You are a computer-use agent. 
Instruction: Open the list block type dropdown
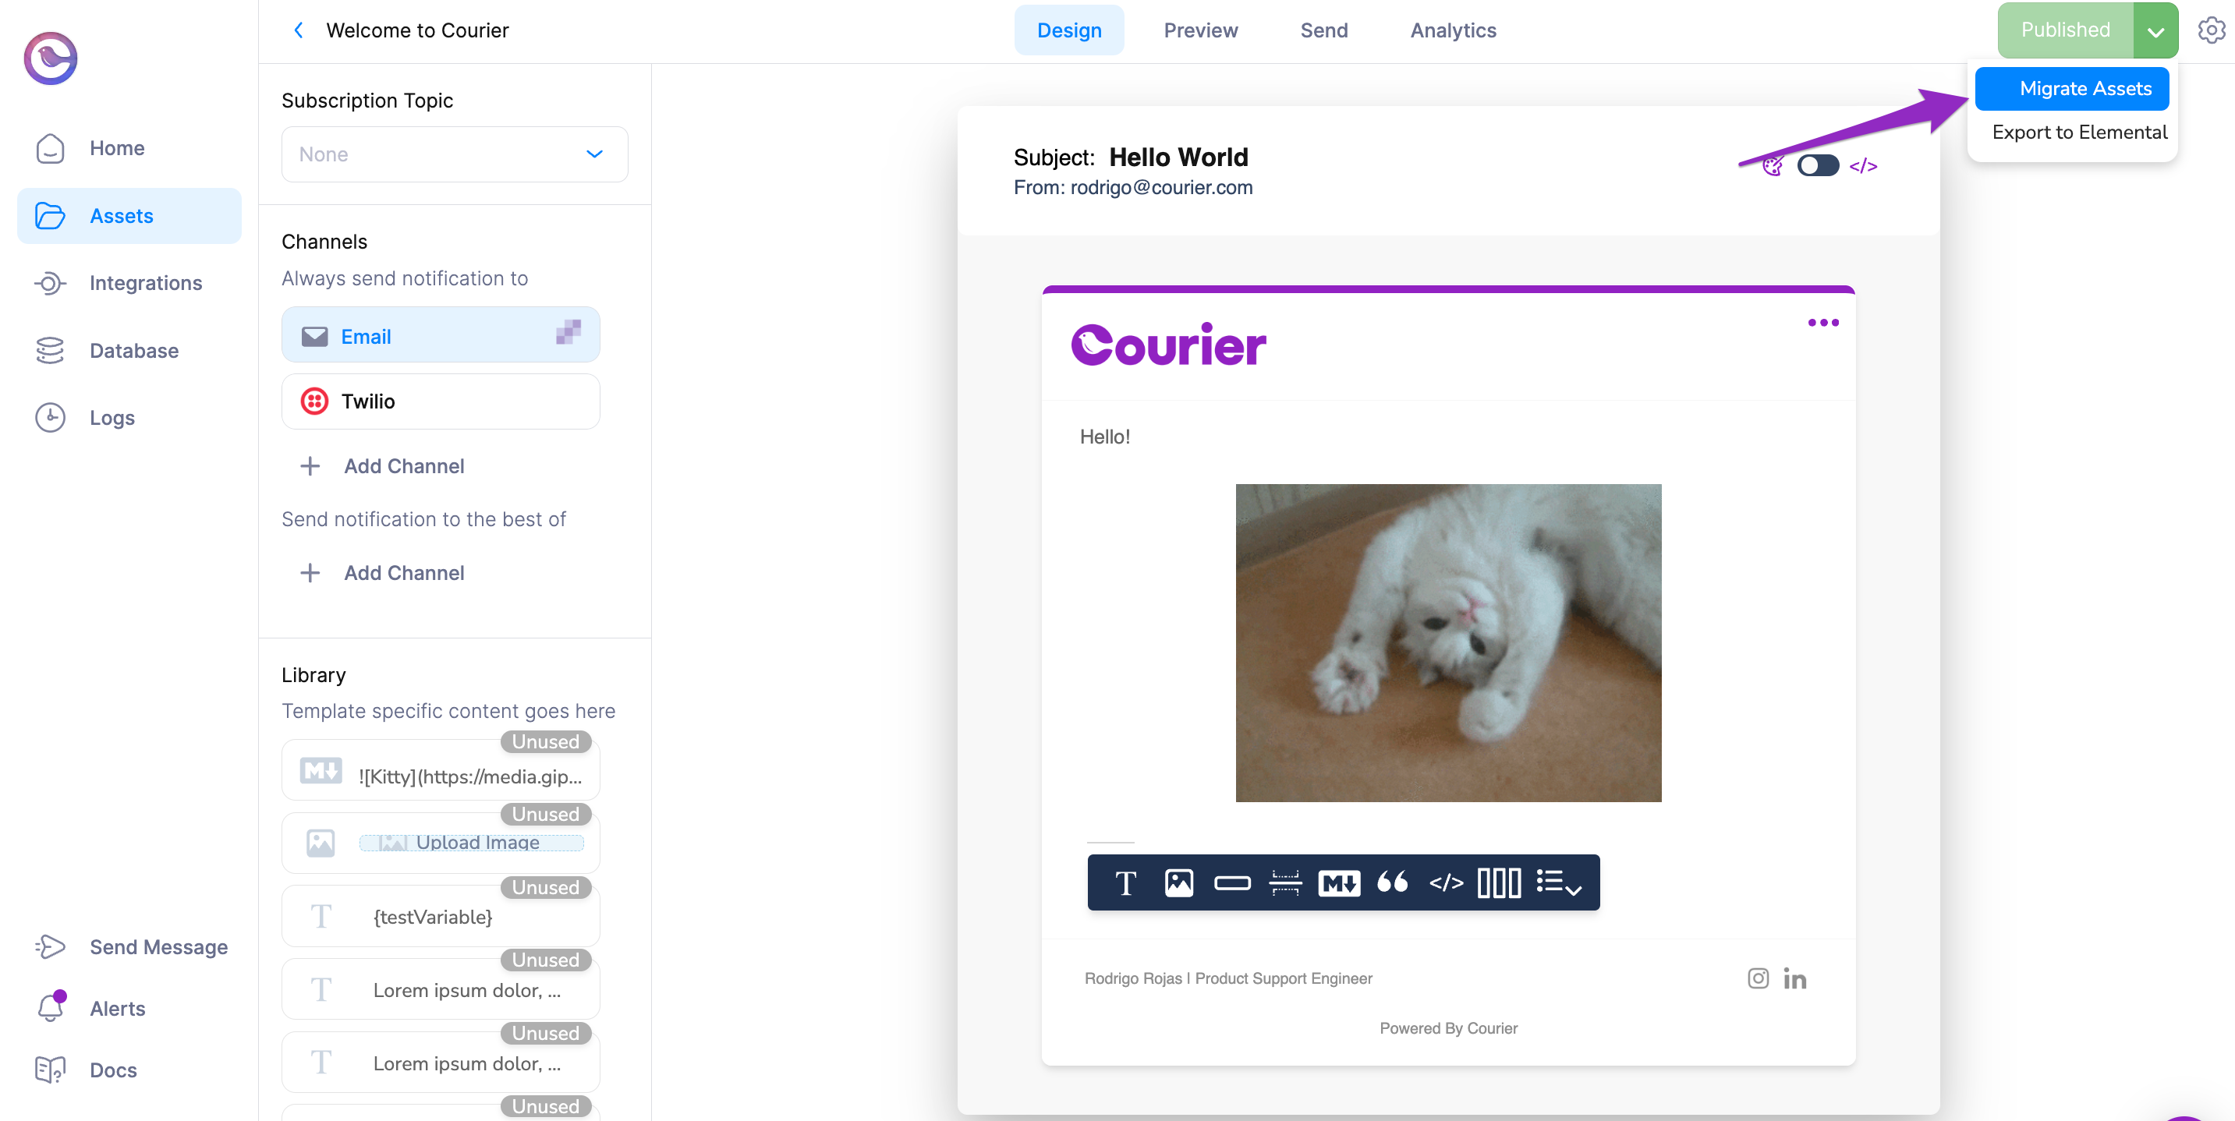pos(1557,883)
